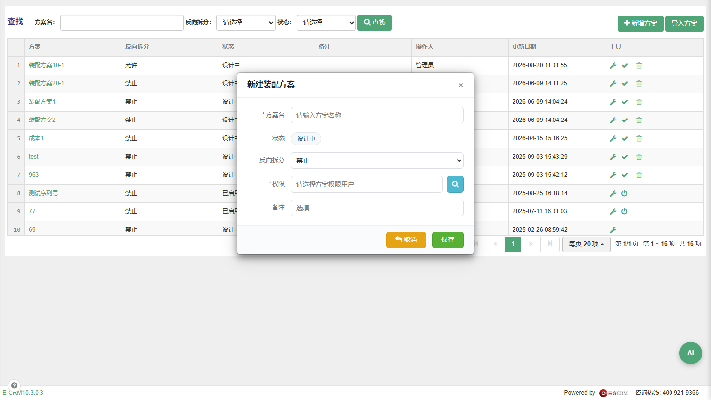Click power icon for 测试序列号
The width and height of the screenshot is (711, 400).
click(624, 193)
